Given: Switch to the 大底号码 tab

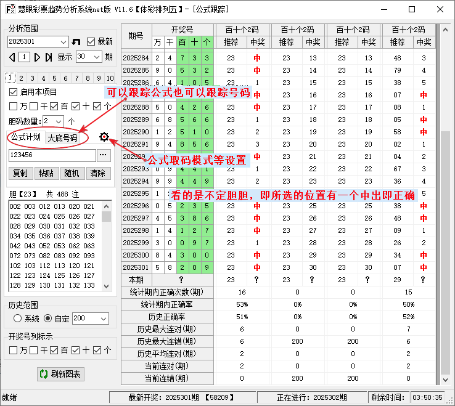Looking at the screenshot, I should click(62, 137).
